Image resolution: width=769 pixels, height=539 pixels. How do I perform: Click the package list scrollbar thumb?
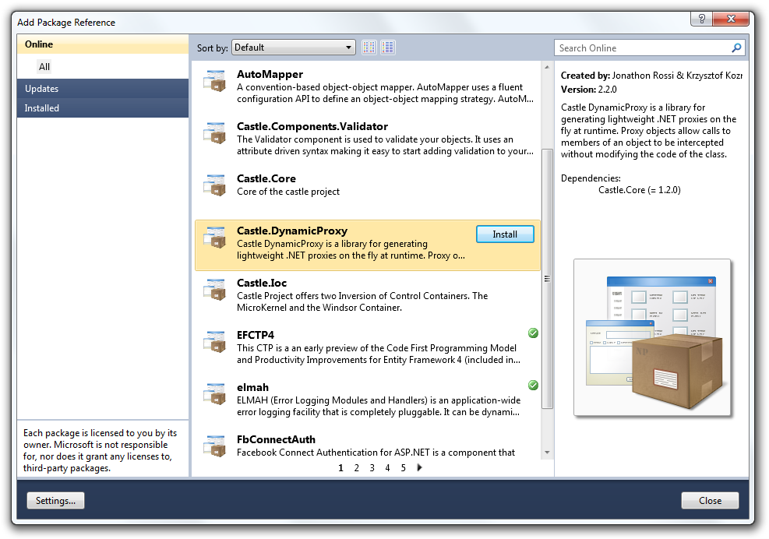[x=547, y=279]
